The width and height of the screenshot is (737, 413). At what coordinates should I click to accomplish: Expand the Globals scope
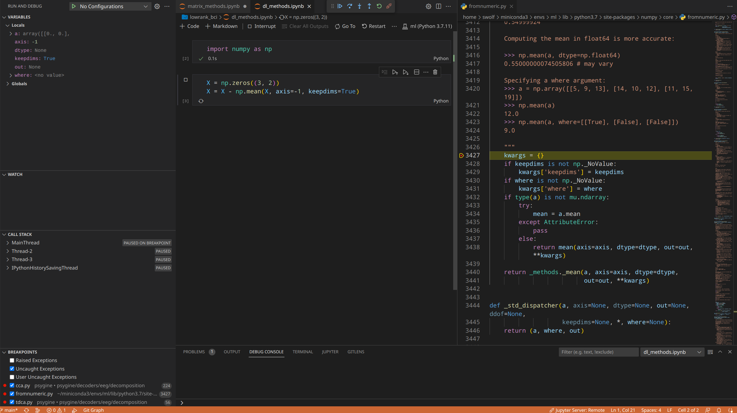click(x=8, y=84)
